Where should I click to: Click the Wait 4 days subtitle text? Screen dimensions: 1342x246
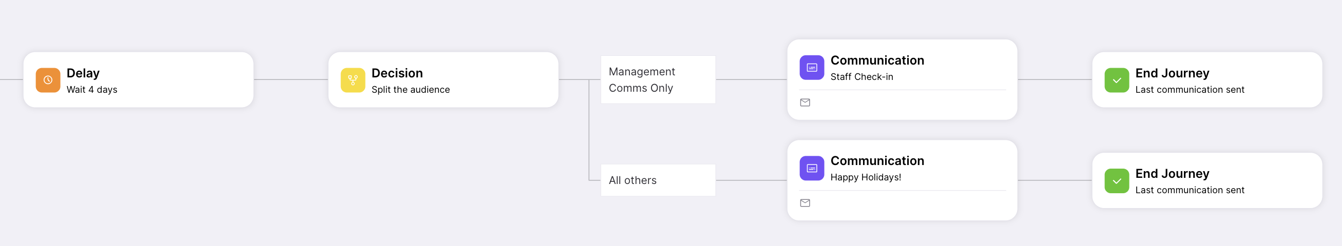[x=92, y=90]
